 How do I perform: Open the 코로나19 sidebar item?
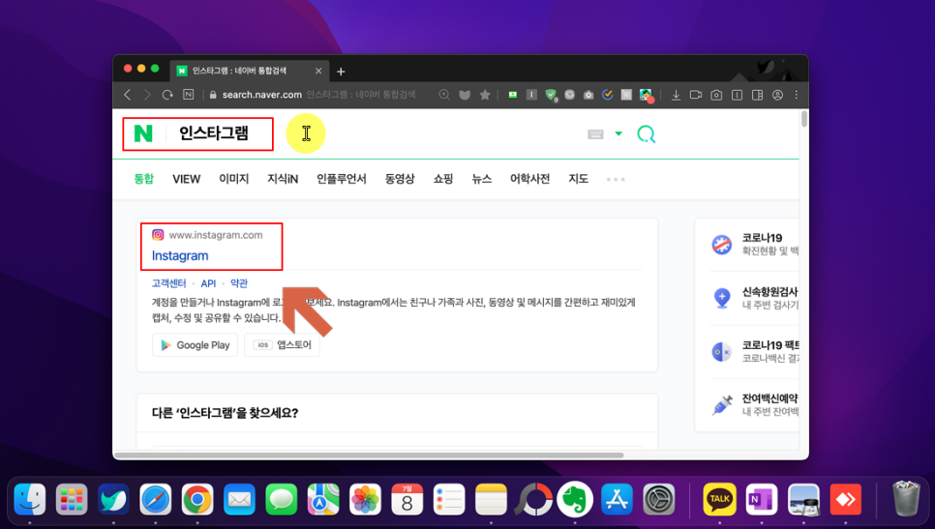tap(754, 245)
